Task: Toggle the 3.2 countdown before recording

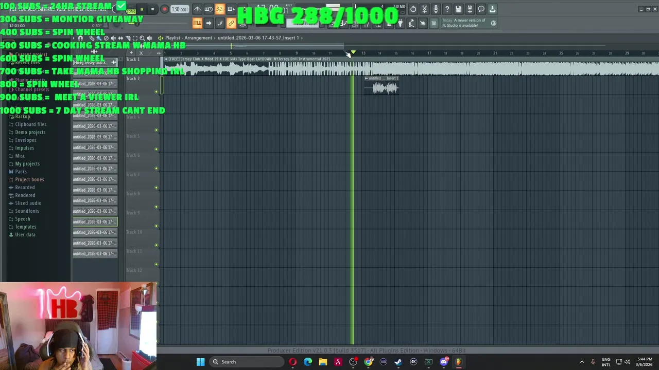Action: [220, 9]
